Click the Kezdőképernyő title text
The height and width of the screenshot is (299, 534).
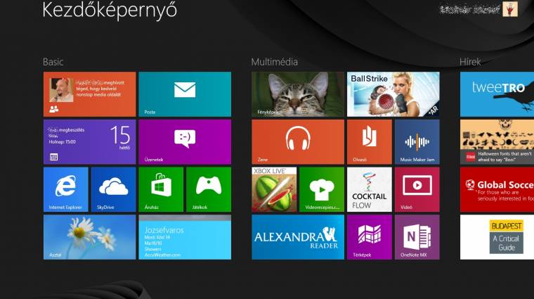110,11
